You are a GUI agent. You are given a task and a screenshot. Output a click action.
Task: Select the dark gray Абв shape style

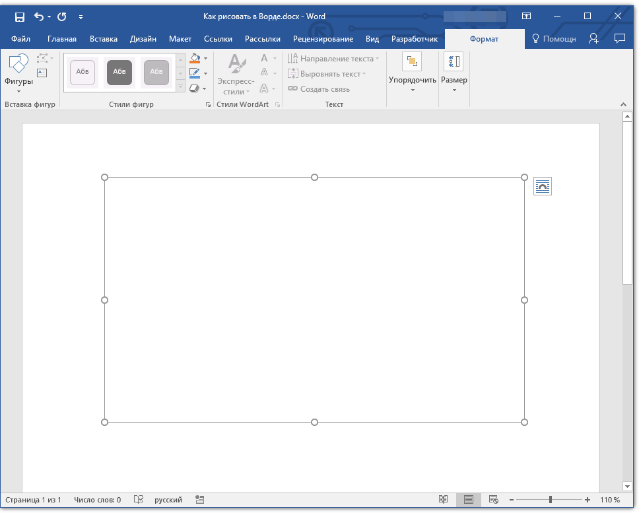(119, 72)
